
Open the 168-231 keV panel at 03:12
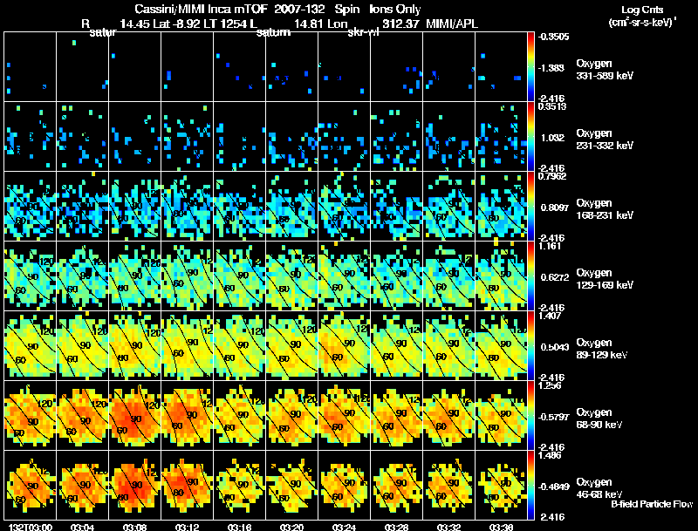(x=187, y=207)
